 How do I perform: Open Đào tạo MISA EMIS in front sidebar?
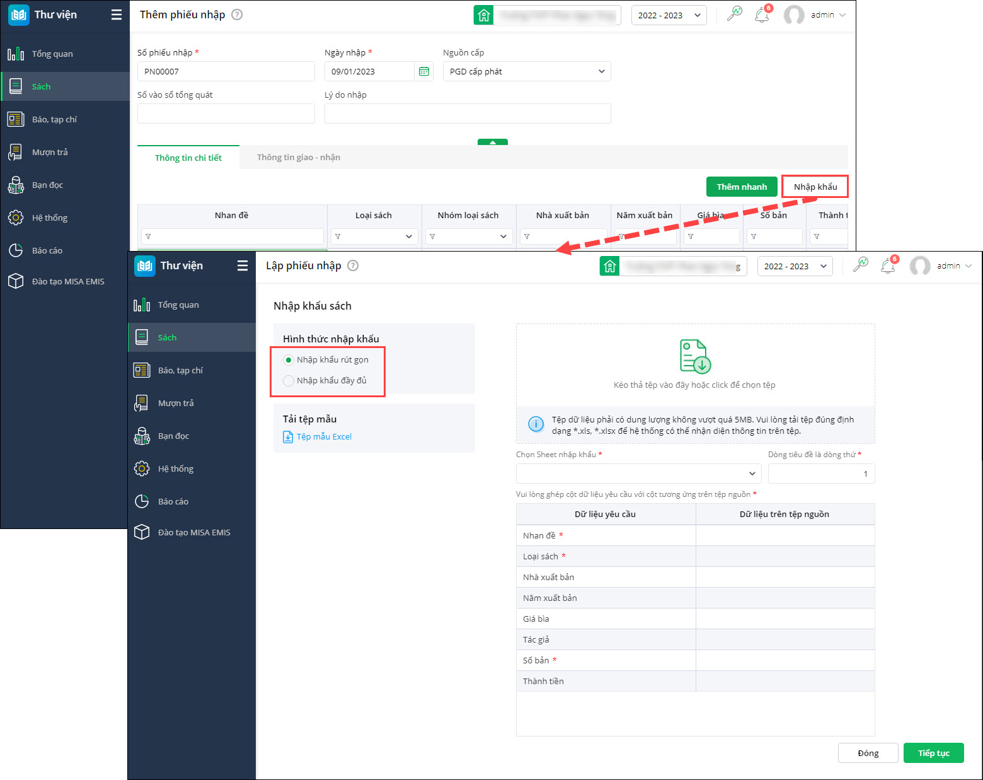(x=192, y=532)
